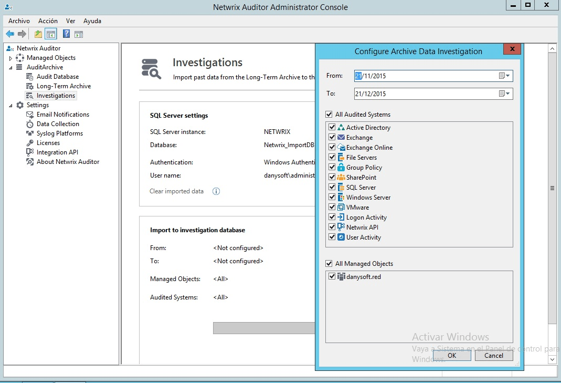Toggle the SQL Server checkbox
This screenshot has height=383, width=561.
coord(332,187)
